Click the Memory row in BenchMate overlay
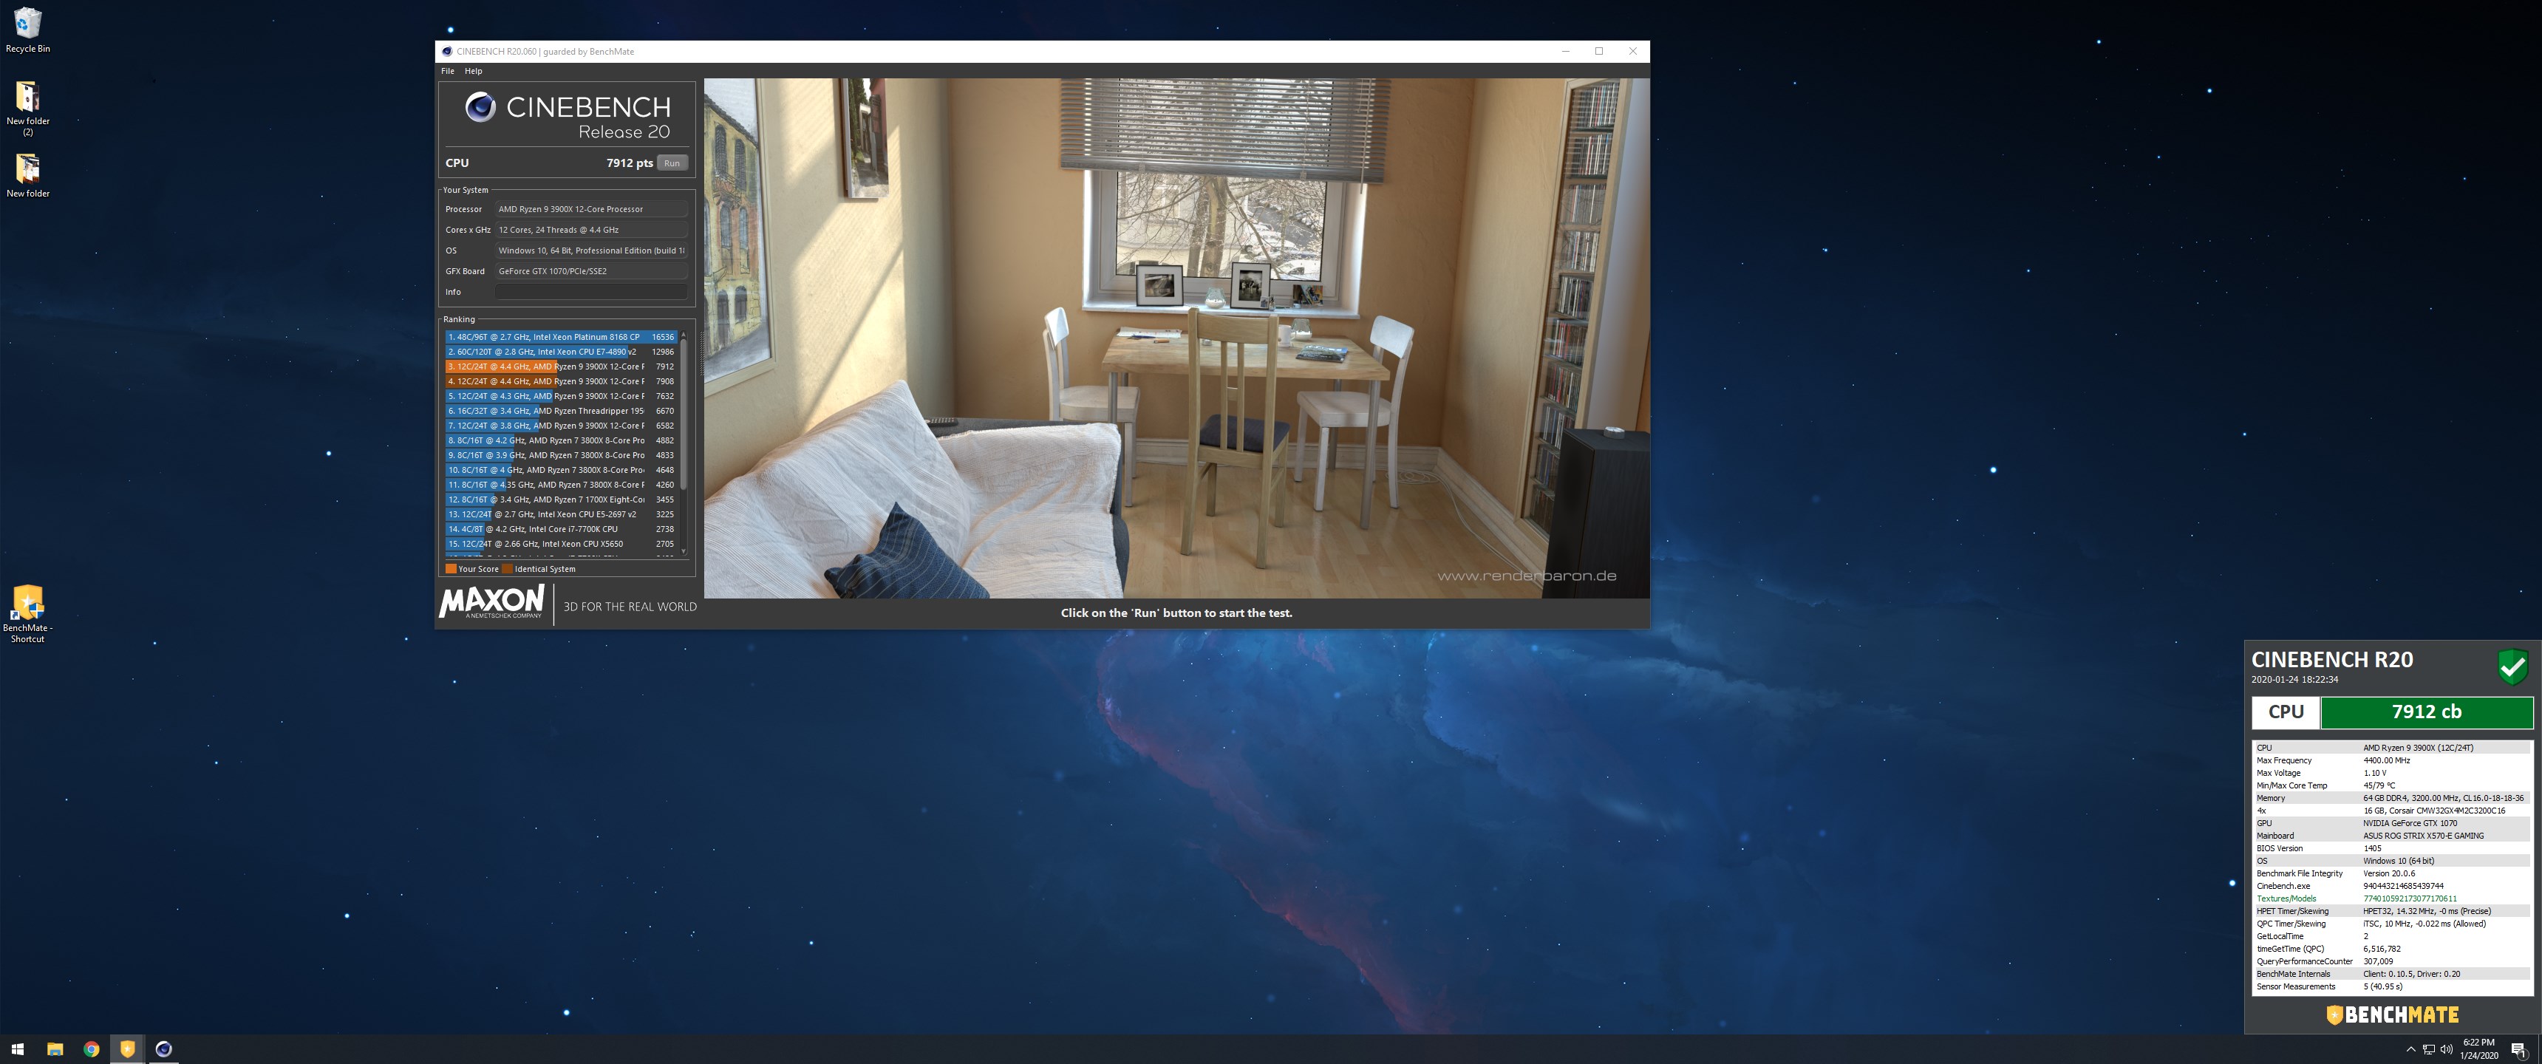Viewport: 2542px width, 1064px height. click(2392, 797)
